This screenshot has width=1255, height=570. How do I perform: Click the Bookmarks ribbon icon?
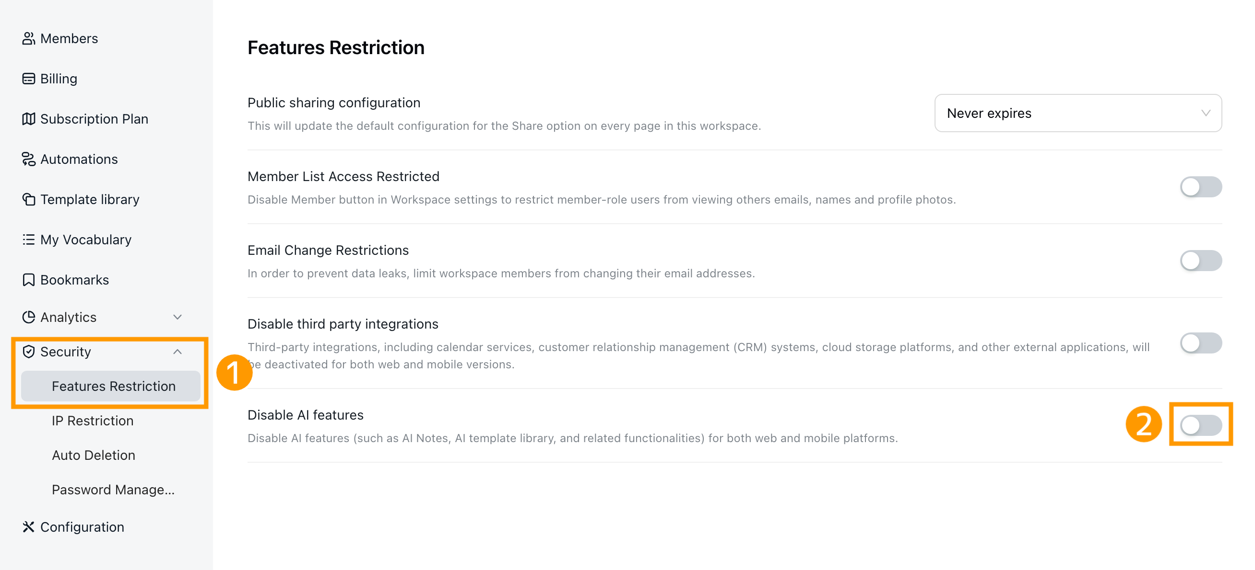tap(28, 280)
